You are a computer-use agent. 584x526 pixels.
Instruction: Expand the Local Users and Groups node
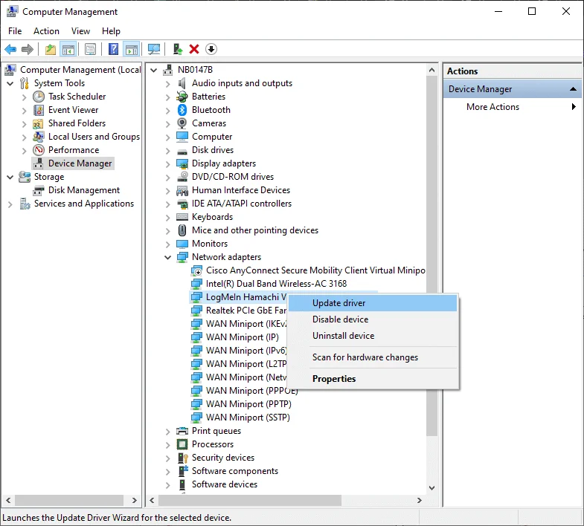tap(25, 137)
